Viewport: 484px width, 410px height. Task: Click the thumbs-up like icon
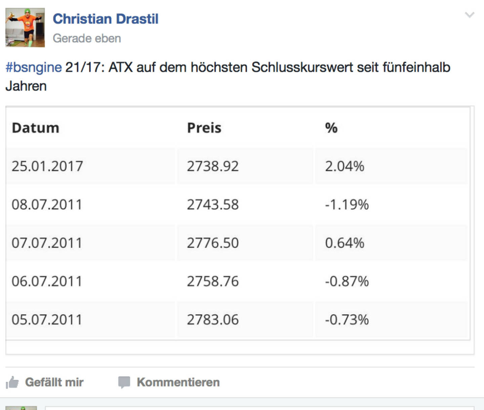pos(12,382)
